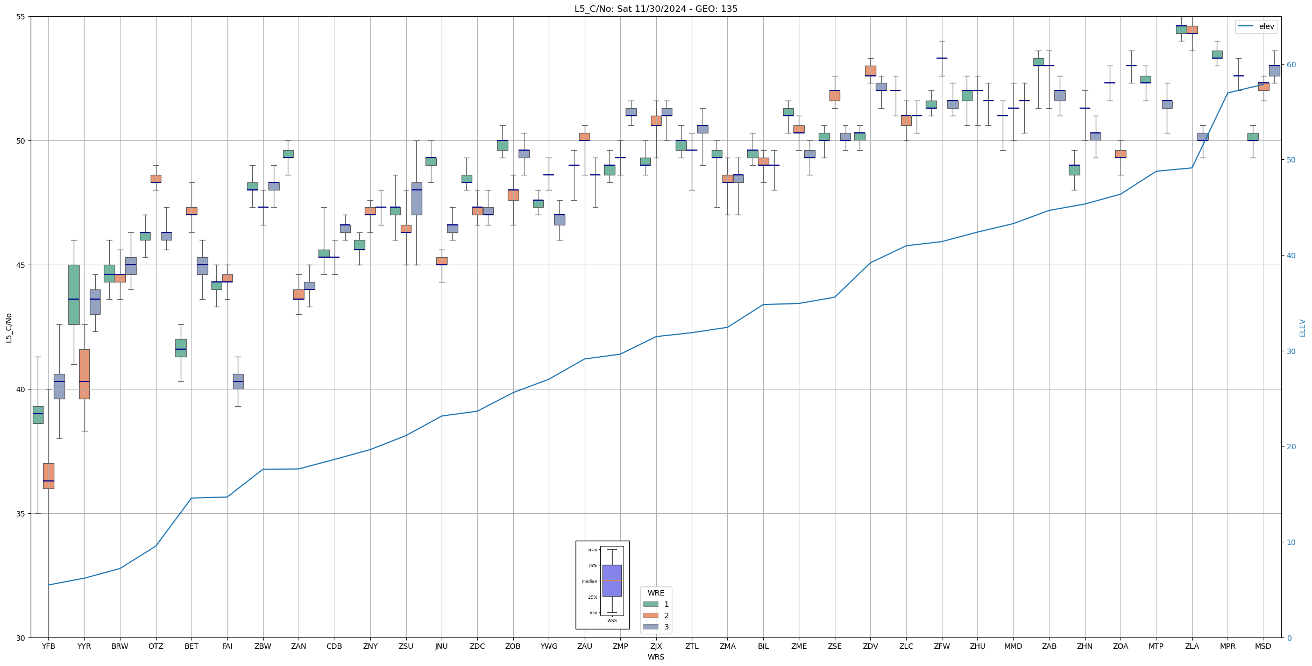The width and height of the screenshot is (1312, 666).
Task: Click the WRS x-axis title
Action: click(656, 657)
